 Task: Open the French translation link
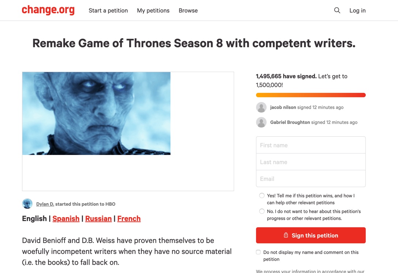click(x=129, y=219)
